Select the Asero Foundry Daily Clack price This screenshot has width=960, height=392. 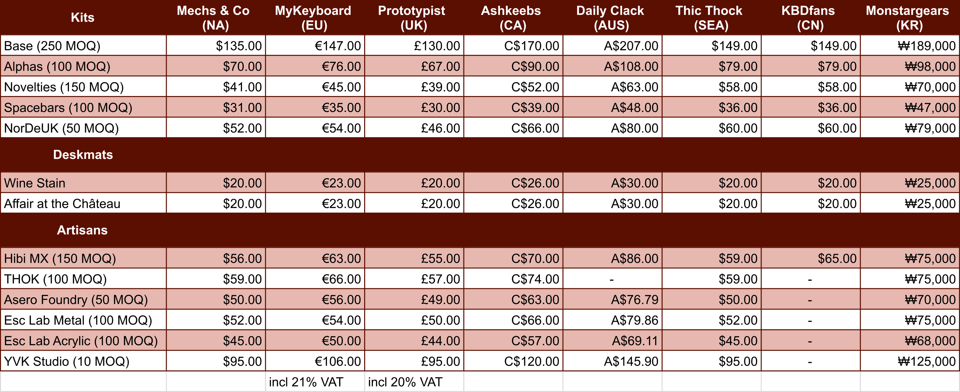(x=634, y=299)
